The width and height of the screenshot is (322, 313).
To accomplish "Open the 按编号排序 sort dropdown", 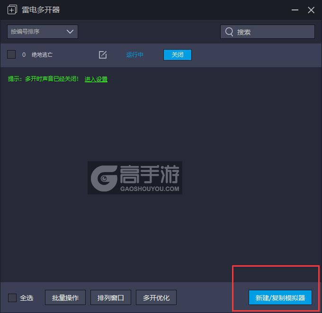I will [43, 32].
